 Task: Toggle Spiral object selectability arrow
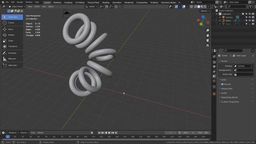click(x=246, y=20)
